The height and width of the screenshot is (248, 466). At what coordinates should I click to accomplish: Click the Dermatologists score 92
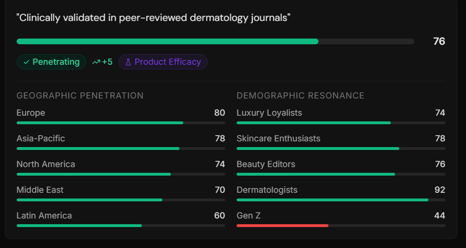pyautogui.click(x=439, y=190)
